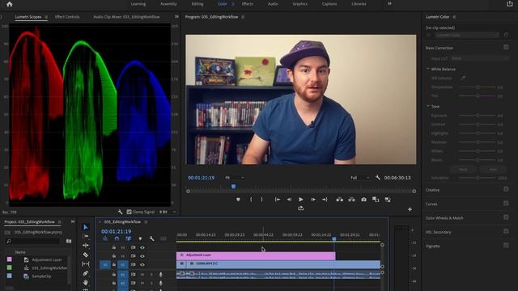
Task: Select the Razor tool
Action: point(85,255)
